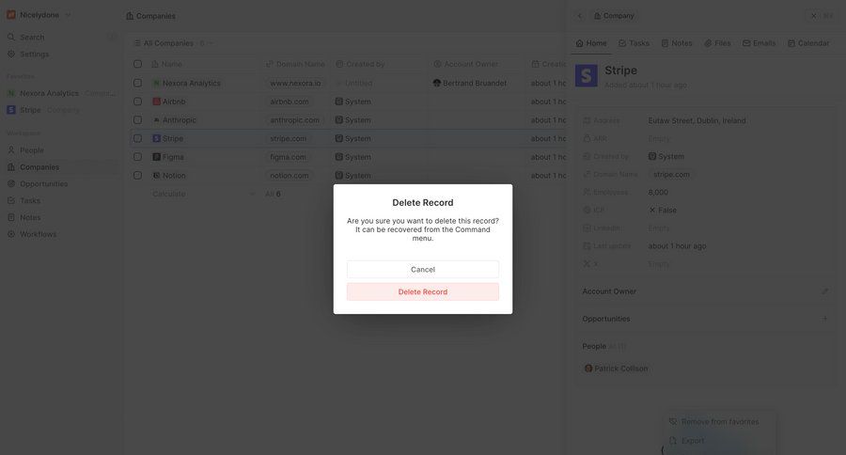Click the Created by column header

360,64
